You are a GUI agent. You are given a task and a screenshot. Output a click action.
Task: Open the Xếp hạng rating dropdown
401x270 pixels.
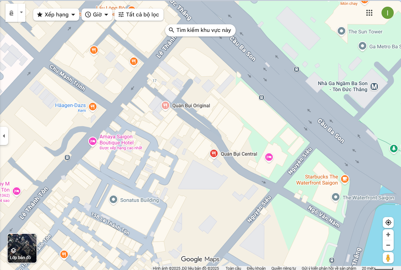pyautogui.click(x=56, y=15)
